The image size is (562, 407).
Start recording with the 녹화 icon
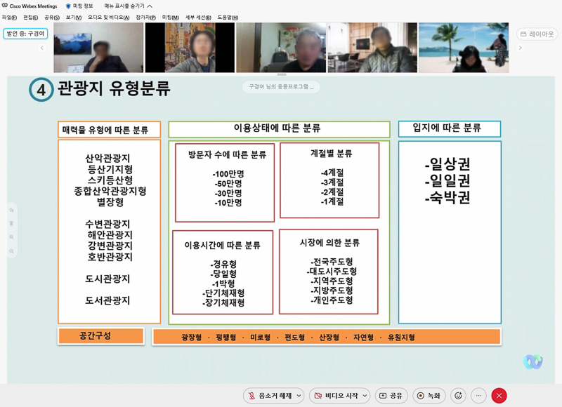(x=430, y=395)
